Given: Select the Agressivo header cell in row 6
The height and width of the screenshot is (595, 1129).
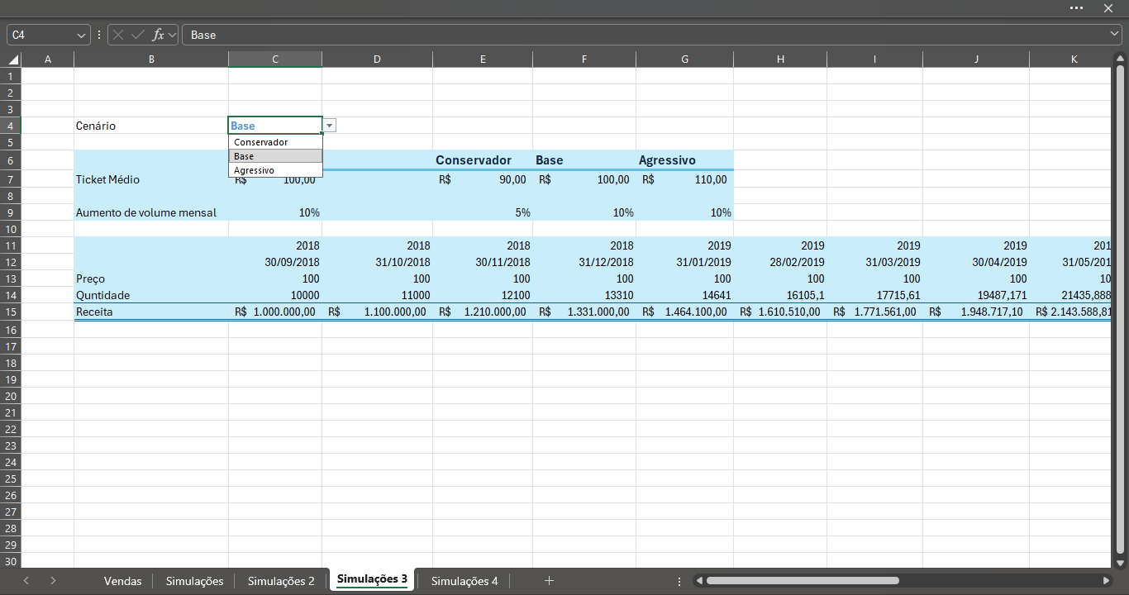Looking at the screenshot, I should click(684, 160).
